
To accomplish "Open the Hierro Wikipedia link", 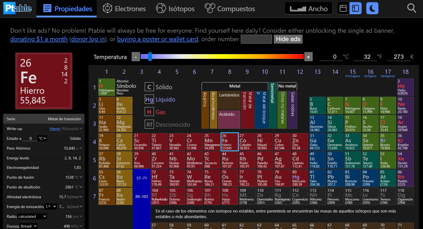I will pyautogui.click(x=55, y=129).
